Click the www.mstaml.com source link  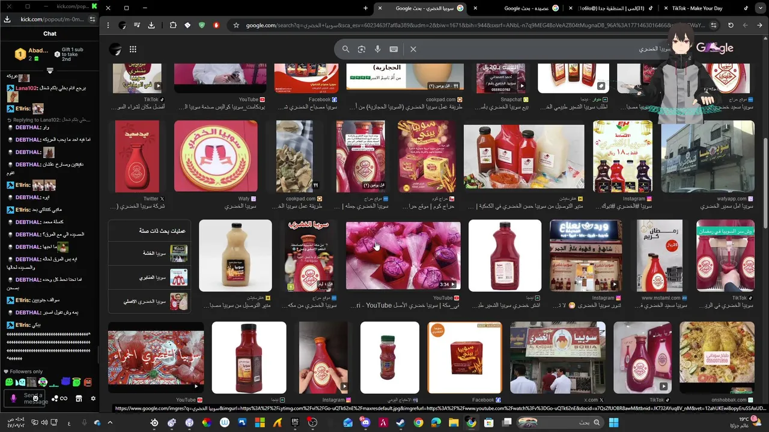[664, 298]
